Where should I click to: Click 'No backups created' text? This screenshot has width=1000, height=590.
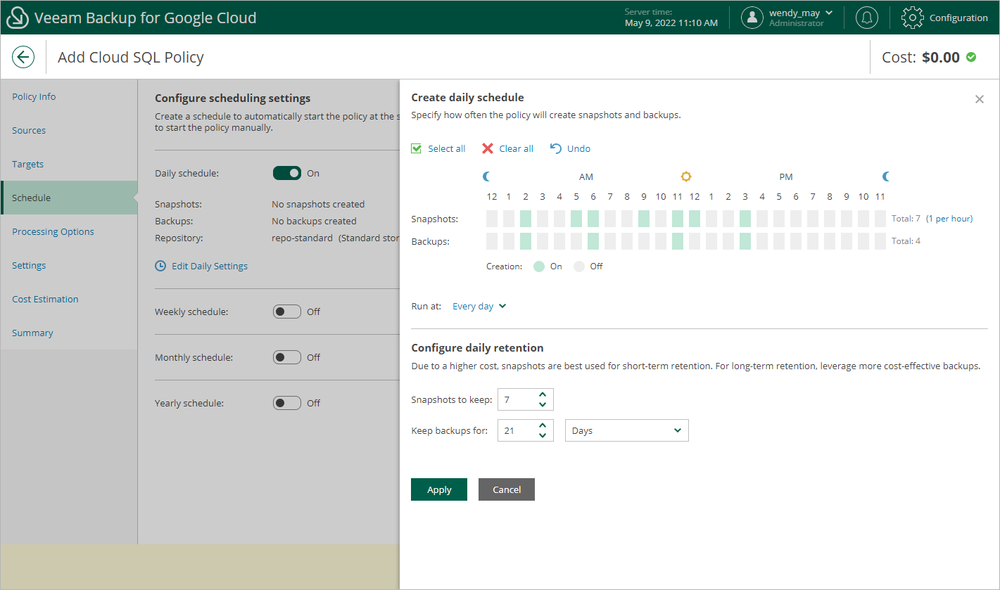point(314,221)
